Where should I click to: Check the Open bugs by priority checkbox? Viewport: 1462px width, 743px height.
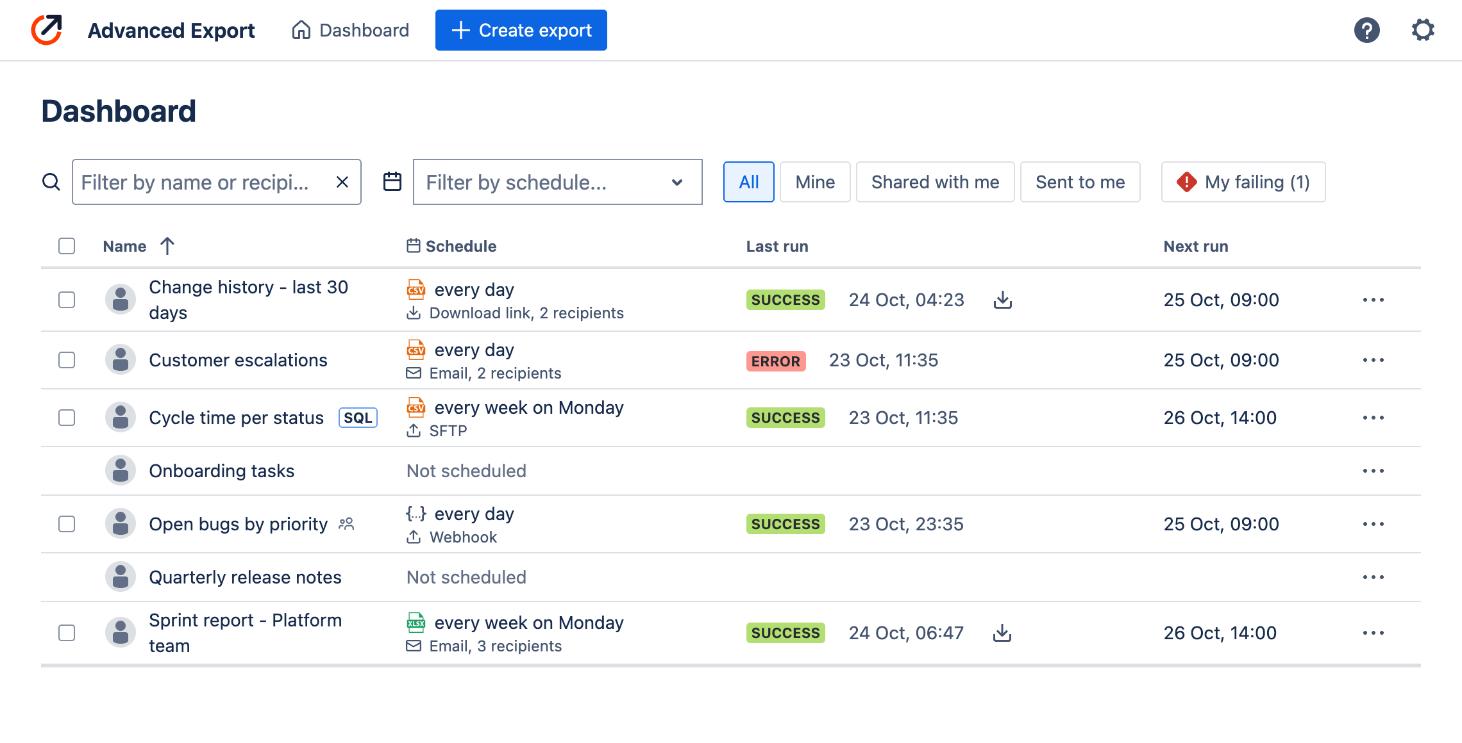(x=67, y=524)
